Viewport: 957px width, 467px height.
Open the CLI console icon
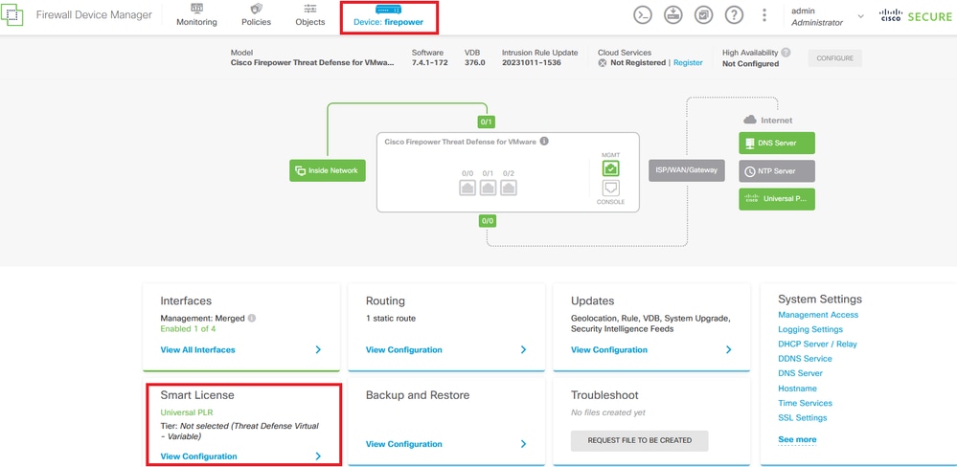click(643, 15)
